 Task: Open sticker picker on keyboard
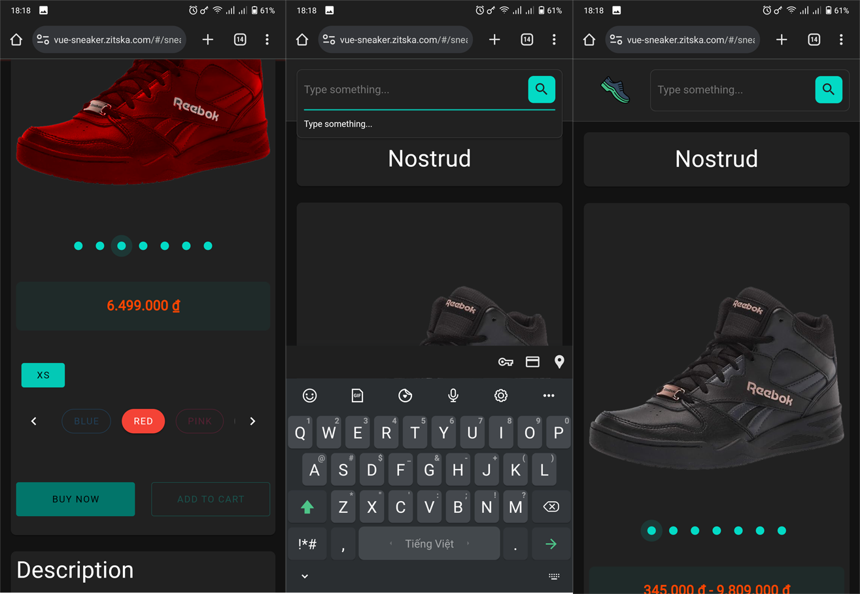(405, 395)
